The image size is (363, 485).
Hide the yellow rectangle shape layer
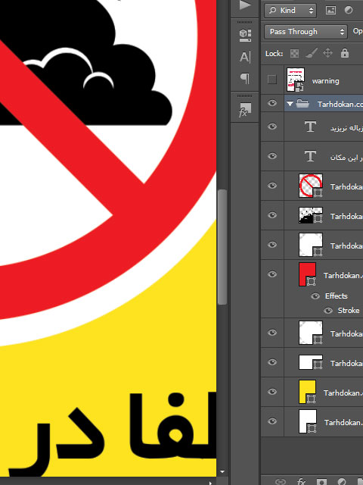click(272, 392)
